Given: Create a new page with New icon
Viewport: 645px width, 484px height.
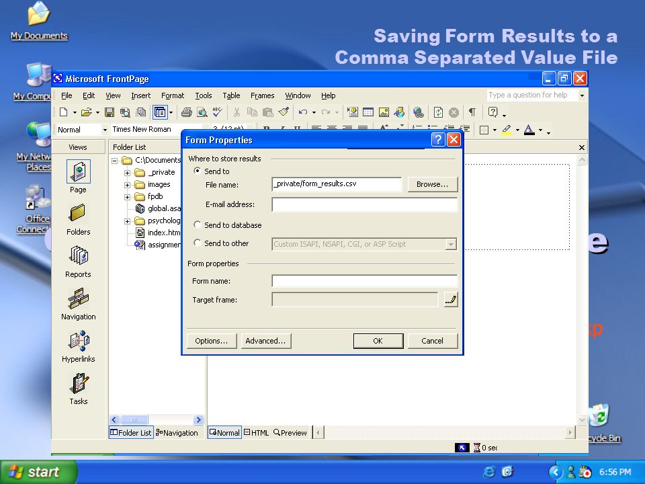Looking at the screenshot, I should (x=63, y=112).
